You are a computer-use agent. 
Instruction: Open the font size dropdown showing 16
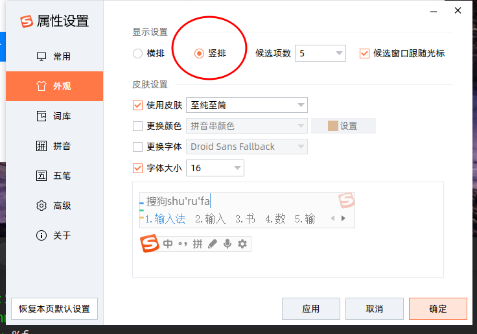(x=215, y=168)
